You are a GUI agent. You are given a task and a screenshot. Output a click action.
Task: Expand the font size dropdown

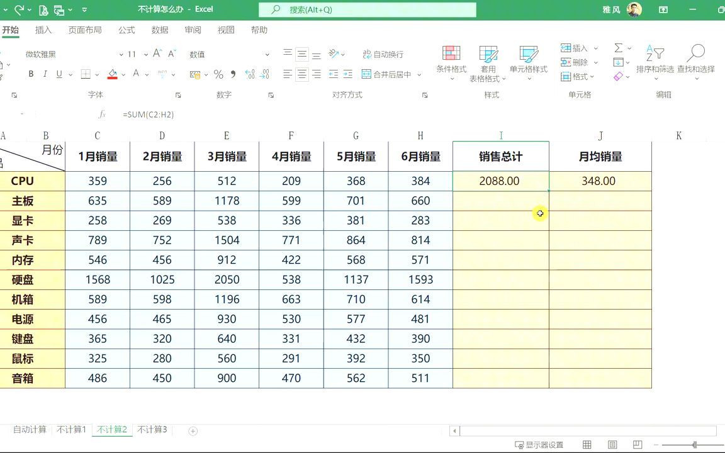(x=145, y=54)
